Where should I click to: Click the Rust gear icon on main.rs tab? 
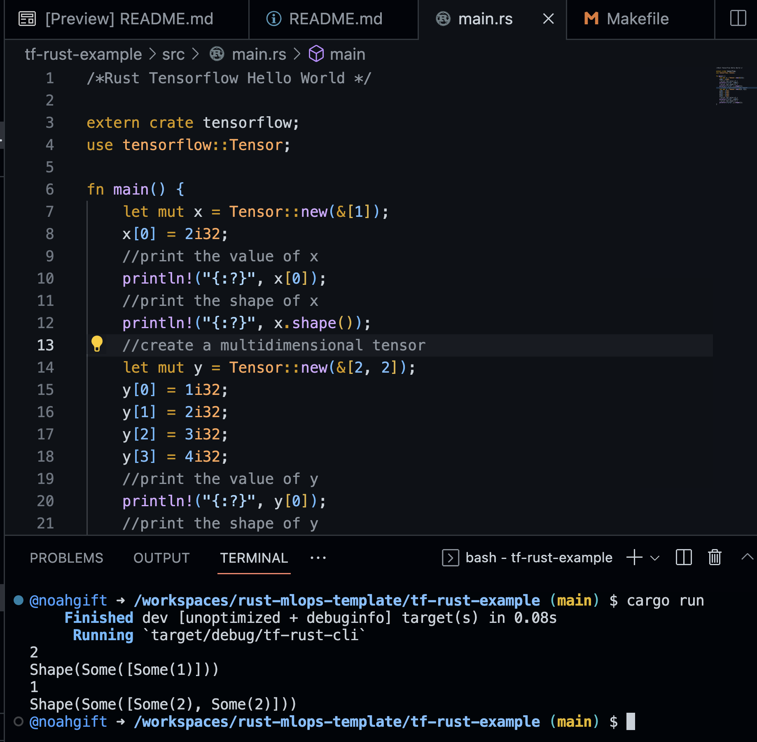click(x=443, y=19)
